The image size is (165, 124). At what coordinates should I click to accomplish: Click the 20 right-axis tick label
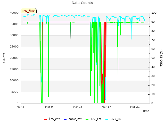click(x=153, y=85)
